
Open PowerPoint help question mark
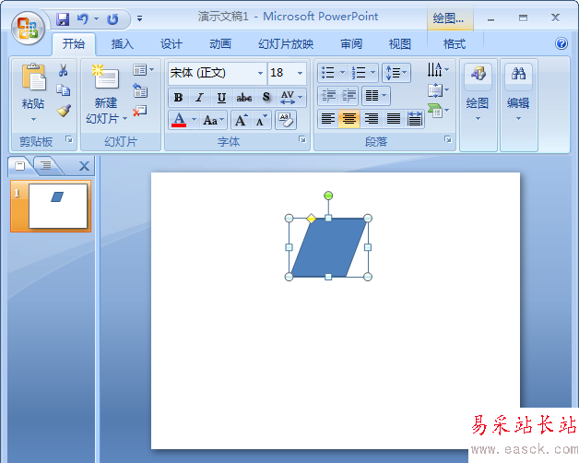561,43
